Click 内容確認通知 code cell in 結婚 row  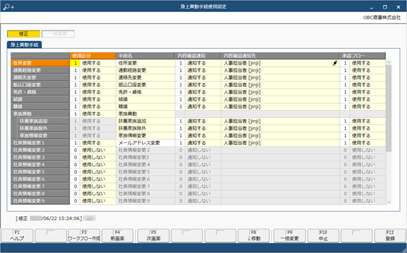(180, 99)
